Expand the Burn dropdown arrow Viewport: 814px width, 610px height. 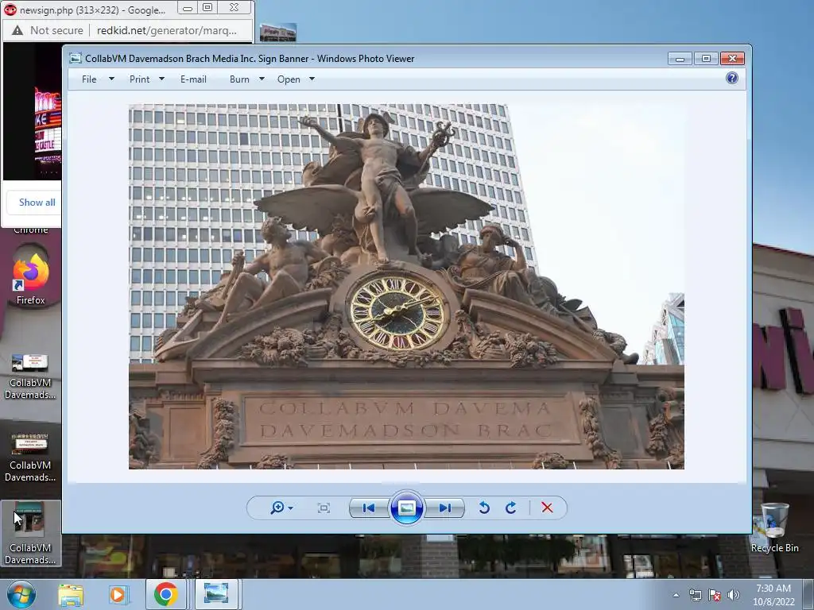coord(262,79)
